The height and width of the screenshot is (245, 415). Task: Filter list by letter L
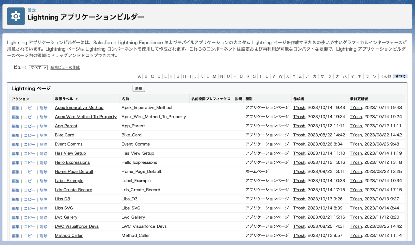coord(208,76)
